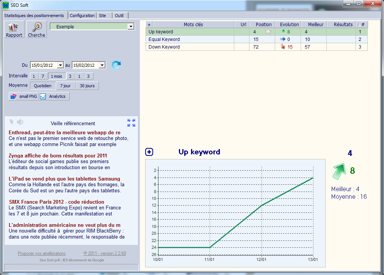Click the green up arrow in Up keyword row
The height and width of the screenshot is (275, 384).
[283, 31]
